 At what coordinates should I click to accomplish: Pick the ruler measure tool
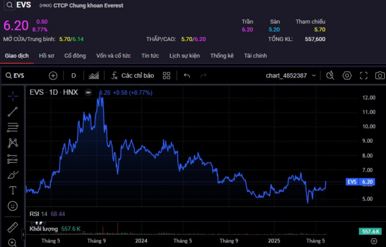tap(13, 227)
